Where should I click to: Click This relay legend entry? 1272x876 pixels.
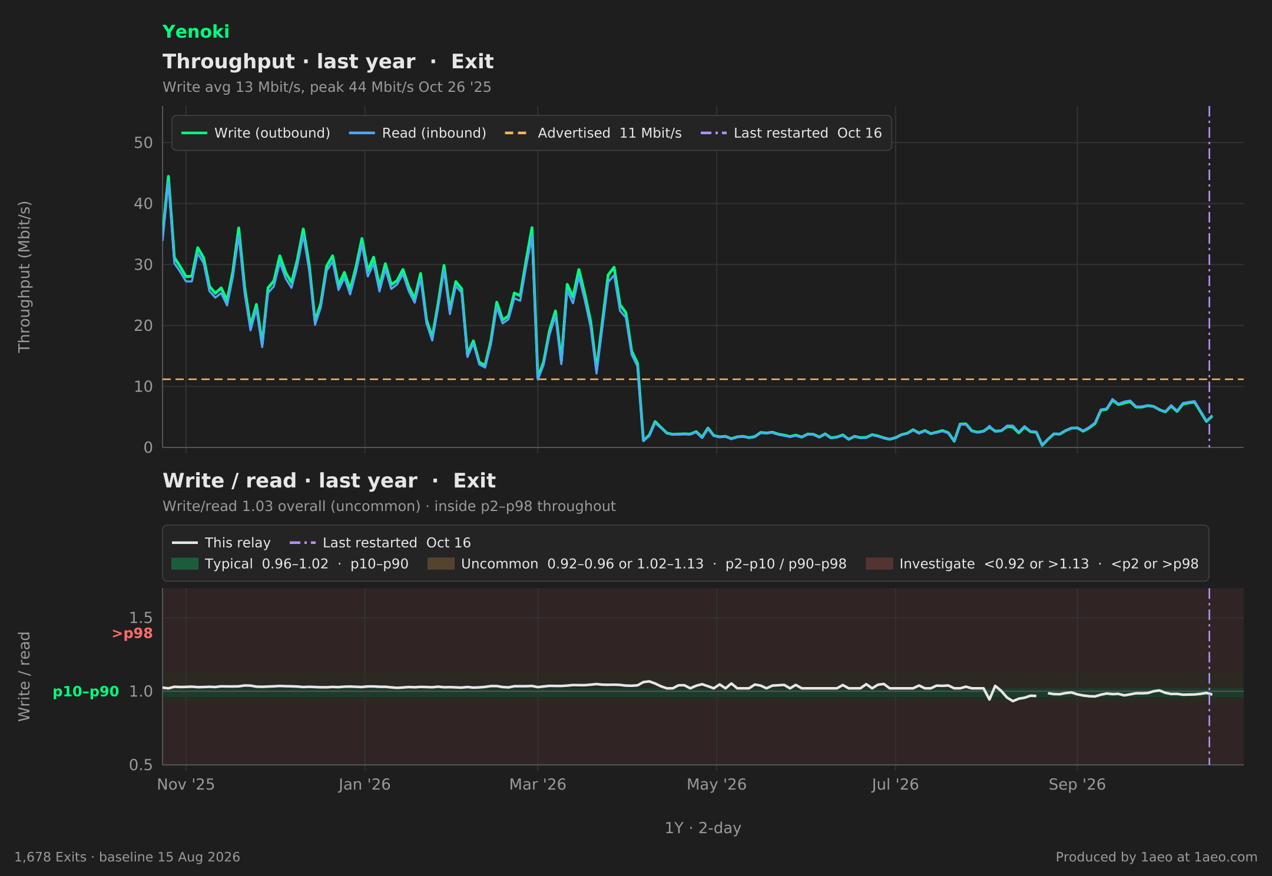pos(221,543)
